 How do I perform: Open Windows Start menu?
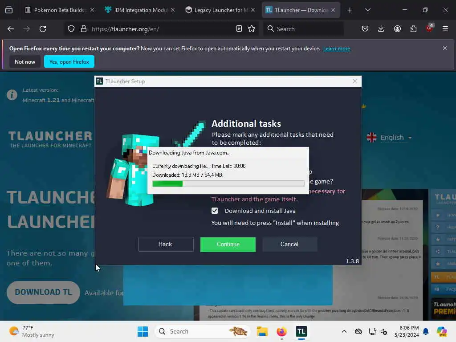pyautogui.click(x=142, y=331)
